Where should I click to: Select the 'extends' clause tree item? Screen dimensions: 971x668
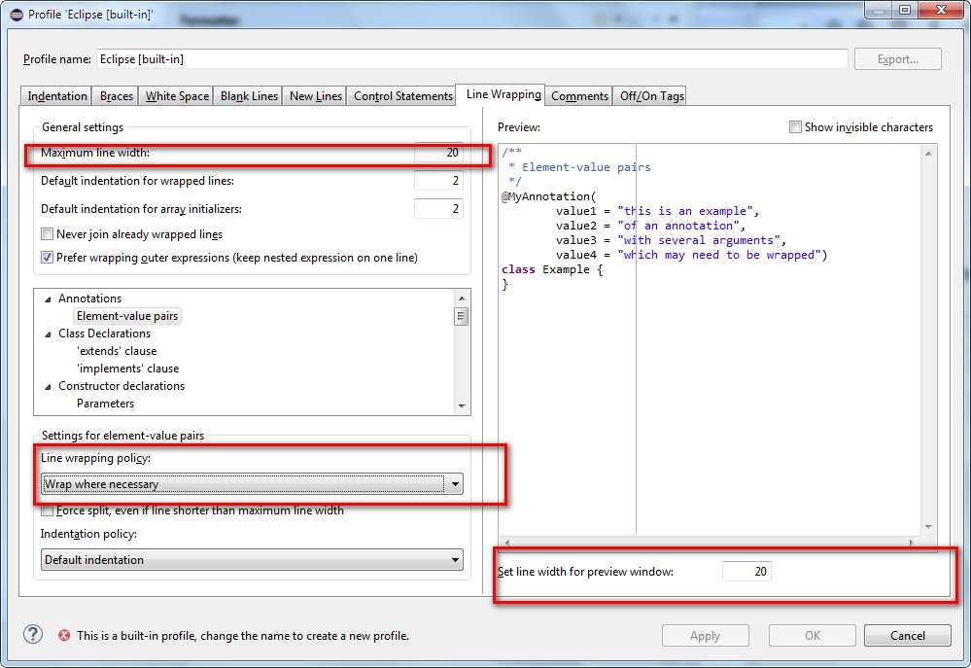(117, 351)
